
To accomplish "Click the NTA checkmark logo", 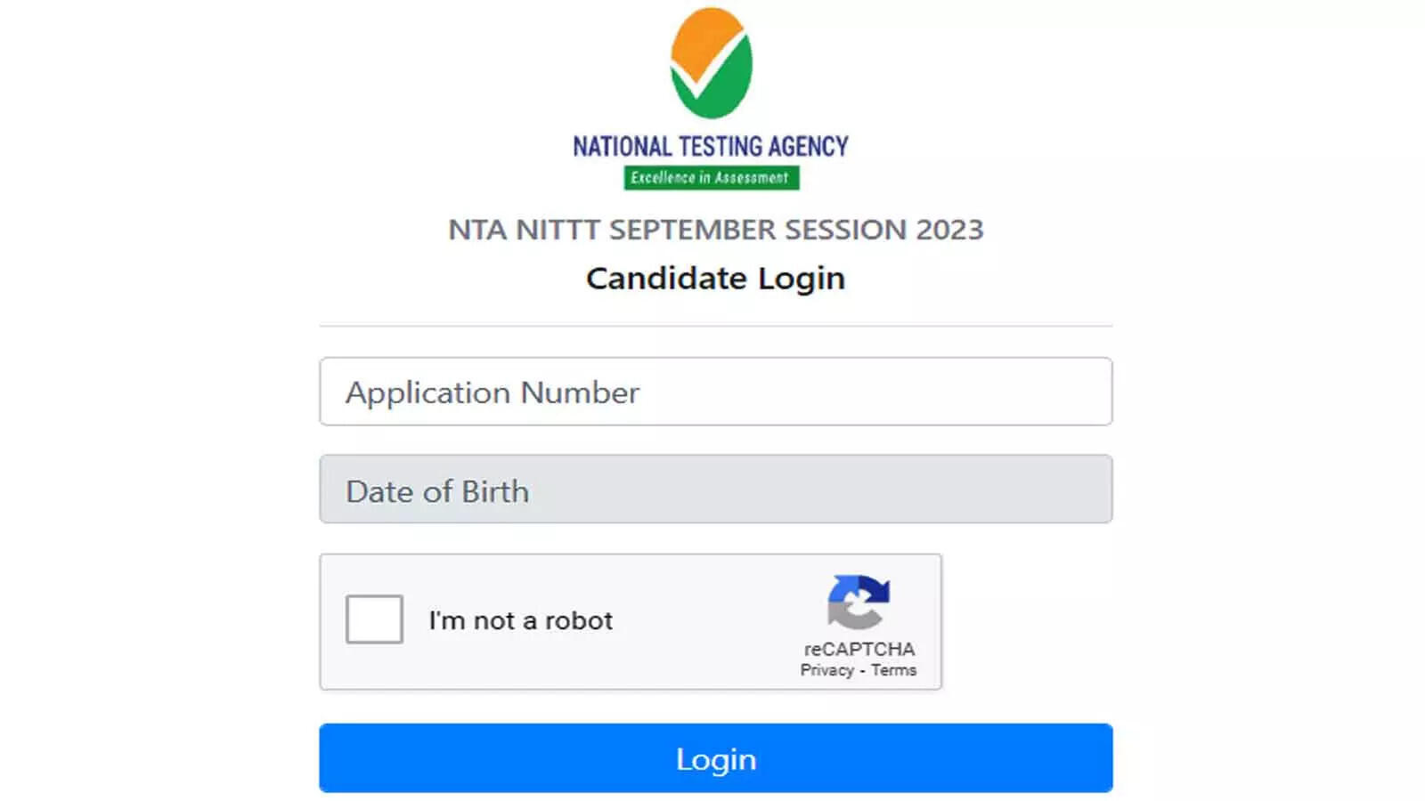I will pyautogui.click(x=711, y=63).
